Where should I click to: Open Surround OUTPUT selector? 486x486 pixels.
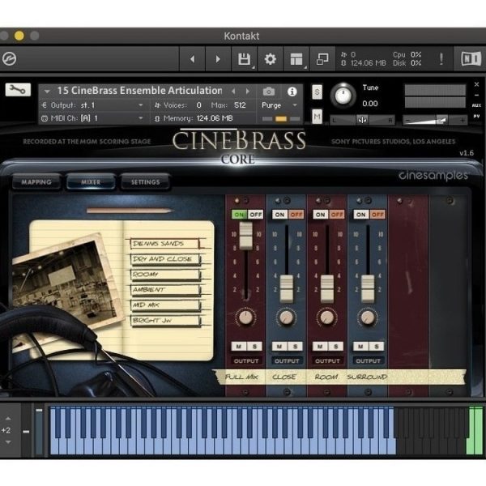369,361
